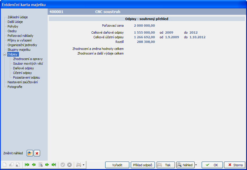The width and height of the screenshot is (247, 170).
Task: Click the tax depreciation total 1 555 000,00
Action: pyautogui.click(x=144, y=32)
